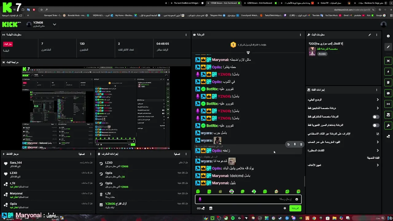The width and height of the screenshot is (393, 221).
Task: Reply to the hovered Opiis message
Action: 288,144
